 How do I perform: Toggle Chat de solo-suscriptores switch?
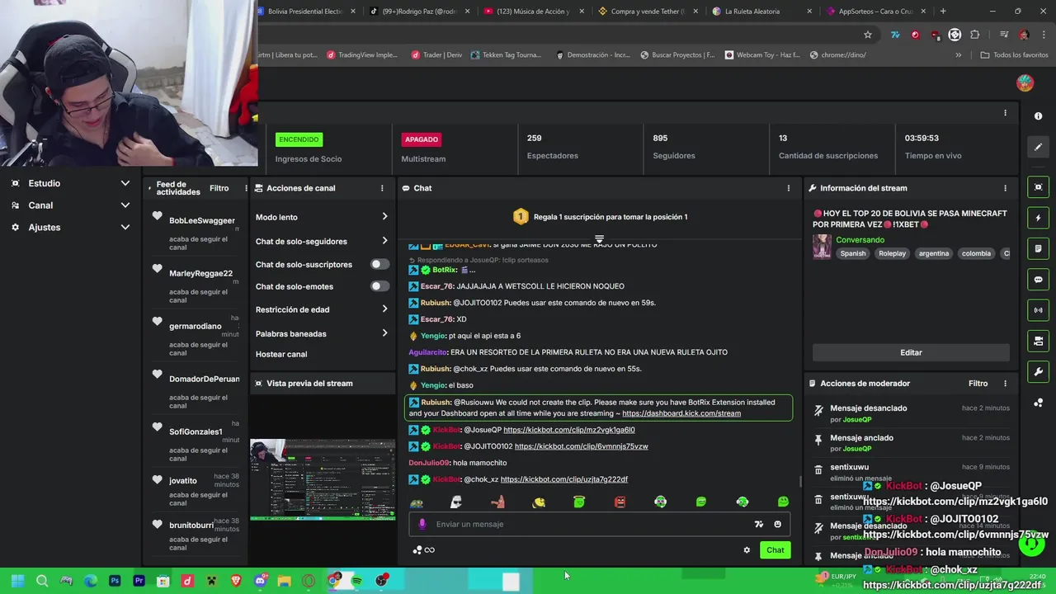point(379,265)
